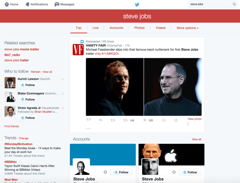Open the vnty.fr link in tweet
The image size is (240, 183).
(x=107, y=54)
